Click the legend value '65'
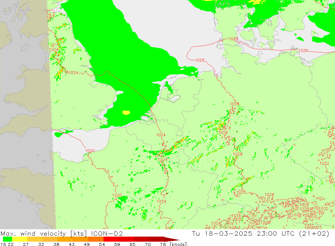The height and width of the screenshot is (246, 335). (x=132, y=244)
